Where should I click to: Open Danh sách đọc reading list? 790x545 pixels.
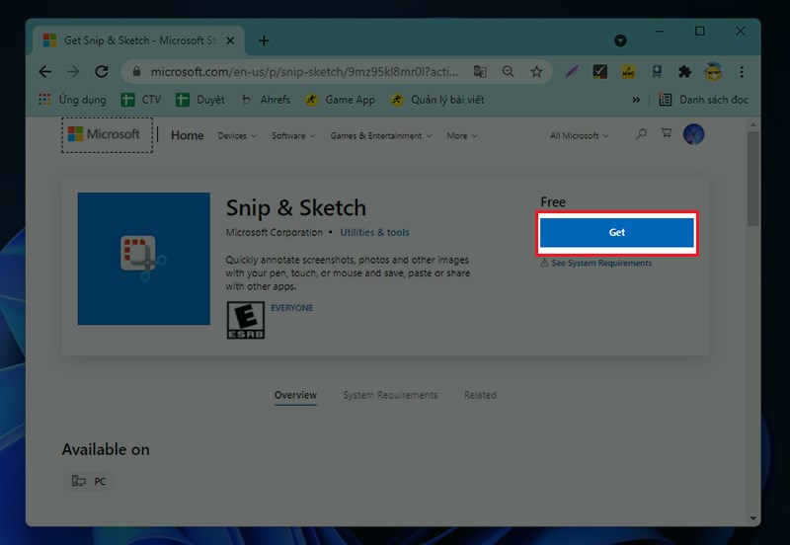pyautogui.click(x=703, y=100)
